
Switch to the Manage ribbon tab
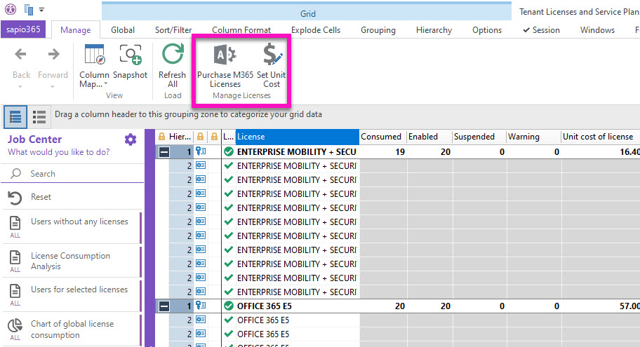point(76,29)
